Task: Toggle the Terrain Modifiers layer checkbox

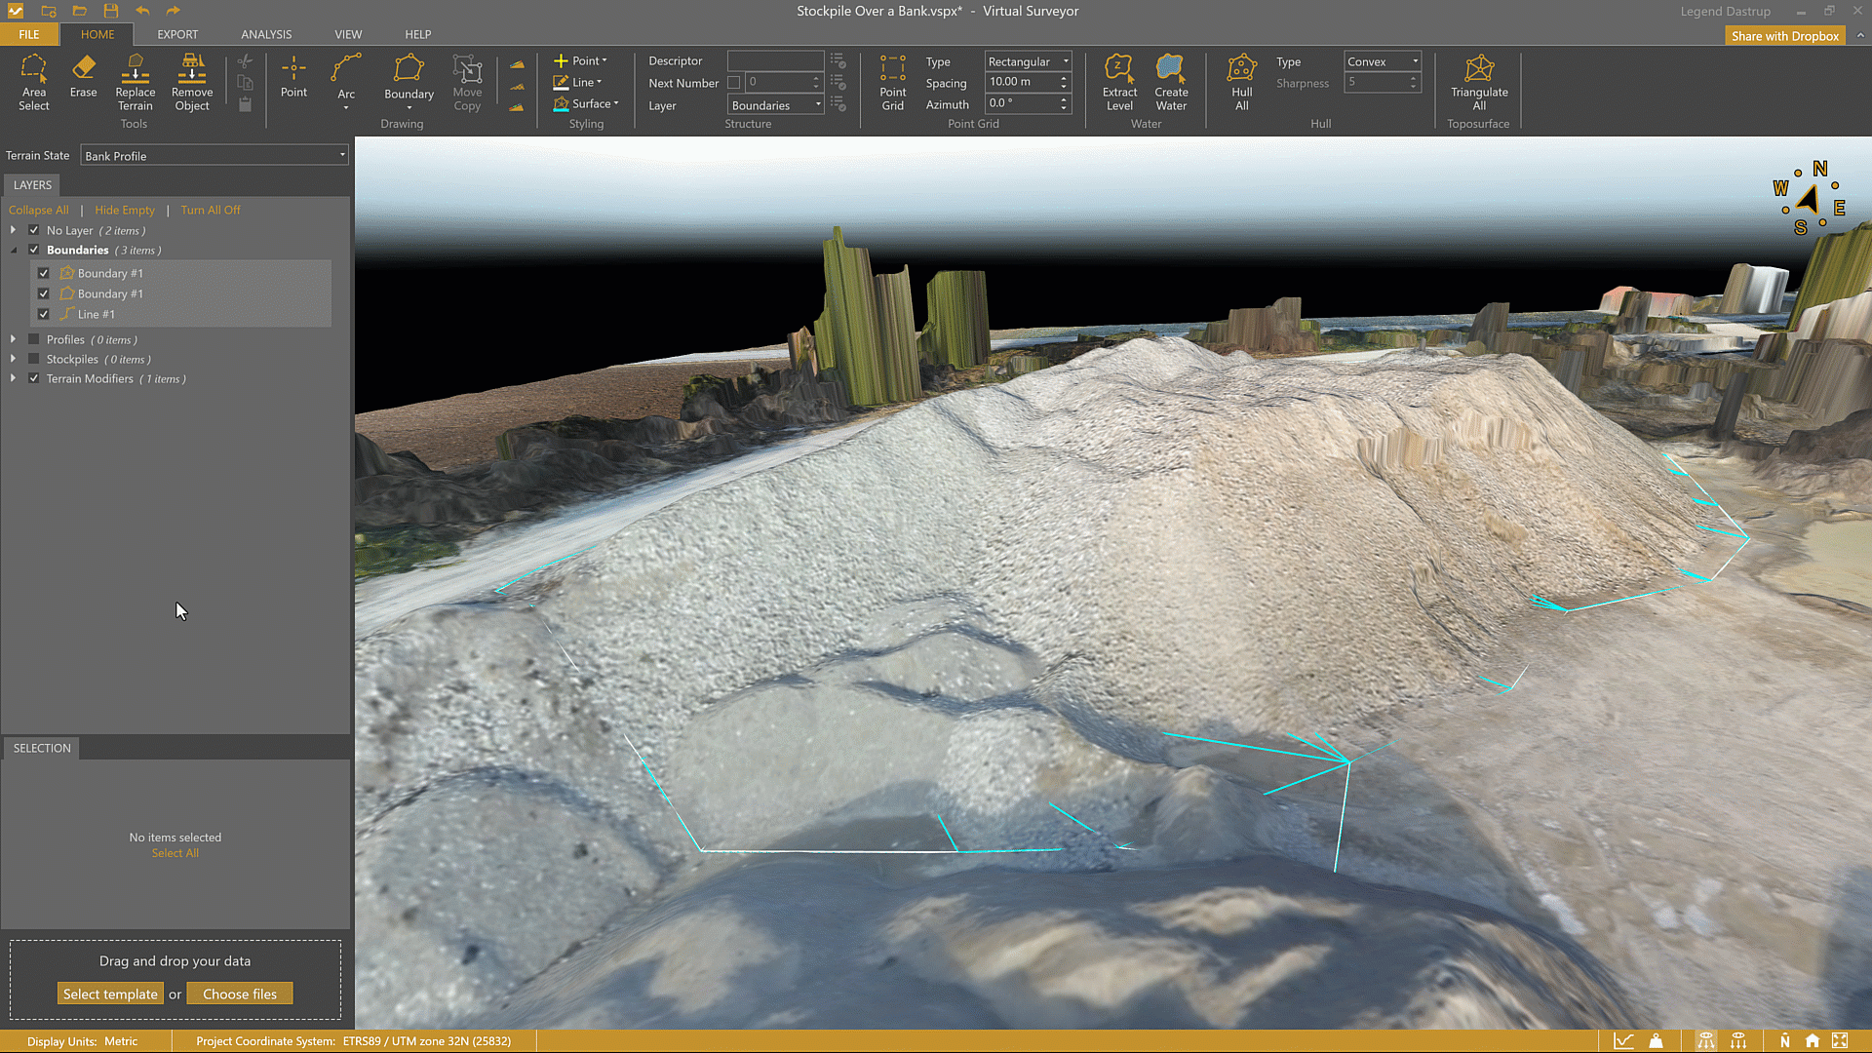Action: [x=34, y=378]
